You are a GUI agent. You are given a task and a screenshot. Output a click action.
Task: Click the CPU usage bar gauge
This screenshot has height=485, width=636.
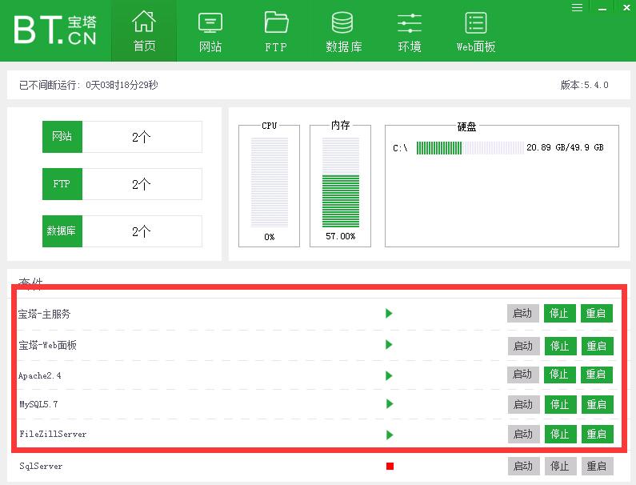click(x=270, y=182)
